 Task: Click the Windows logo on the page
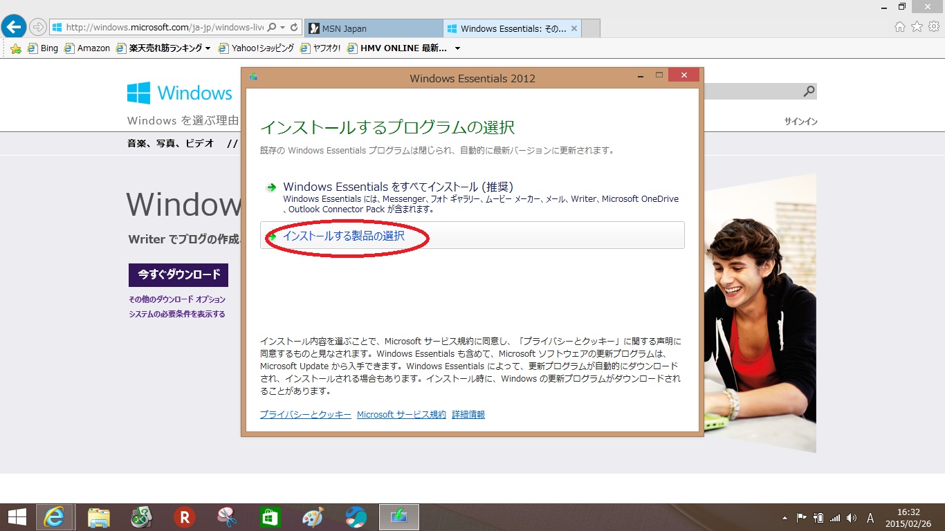click(x=180, y=93)
